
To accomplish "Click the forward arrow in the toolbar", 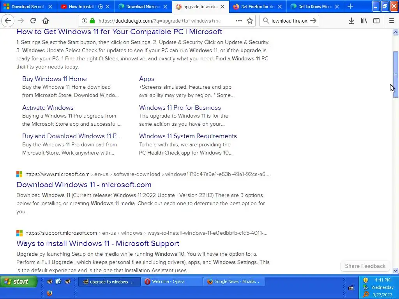I will click(x=21, y=21).
